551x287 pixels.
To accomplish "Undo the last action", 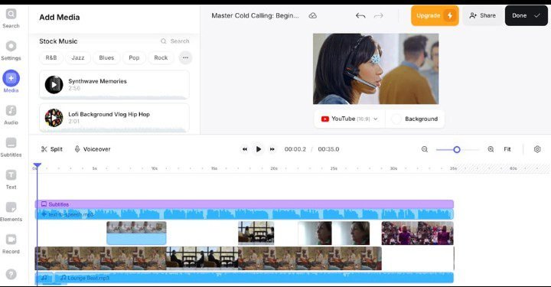I will point(360,15).
